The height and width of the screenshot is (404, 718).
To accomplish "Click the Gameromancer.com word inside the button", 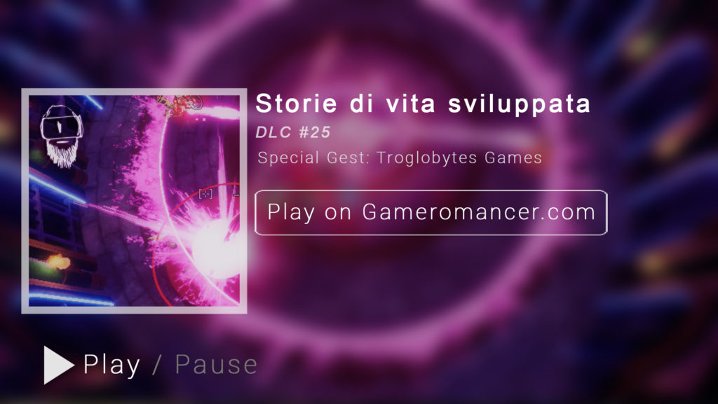I will point(479,212).
